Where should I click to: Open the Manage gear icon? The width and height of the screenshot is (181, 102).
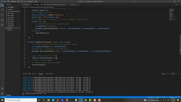[2, 93]
